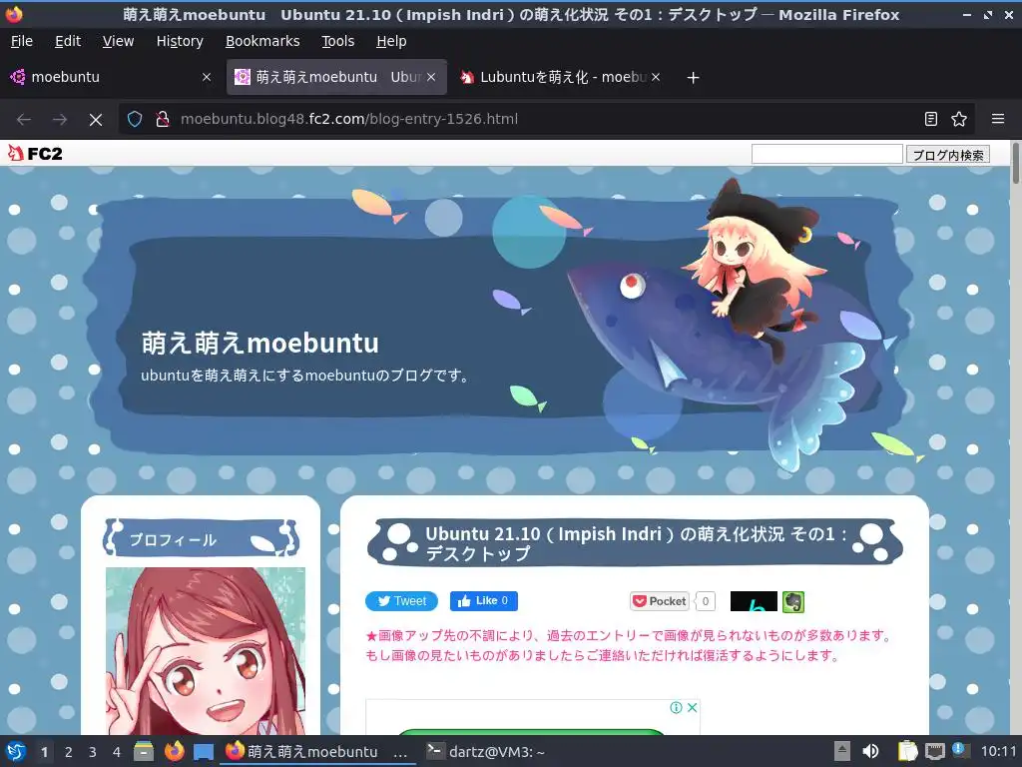Image resolution: width=1022 pixels, height=767 pixels.
Task: Save the page to Pocket
Action: coord(659,601)
